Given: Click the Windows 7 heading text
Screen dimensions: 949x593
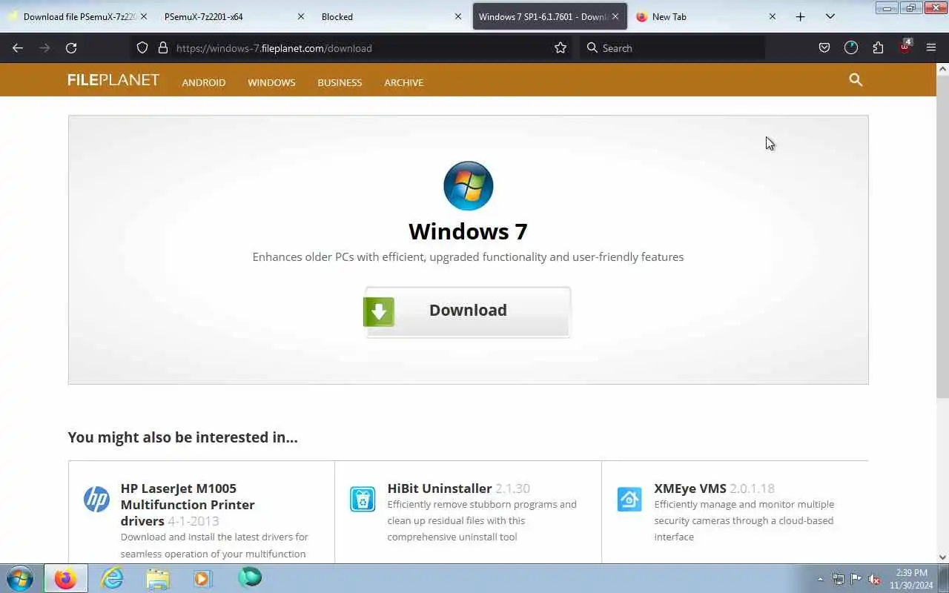Looking at the screenshot, I should (468, 231).
